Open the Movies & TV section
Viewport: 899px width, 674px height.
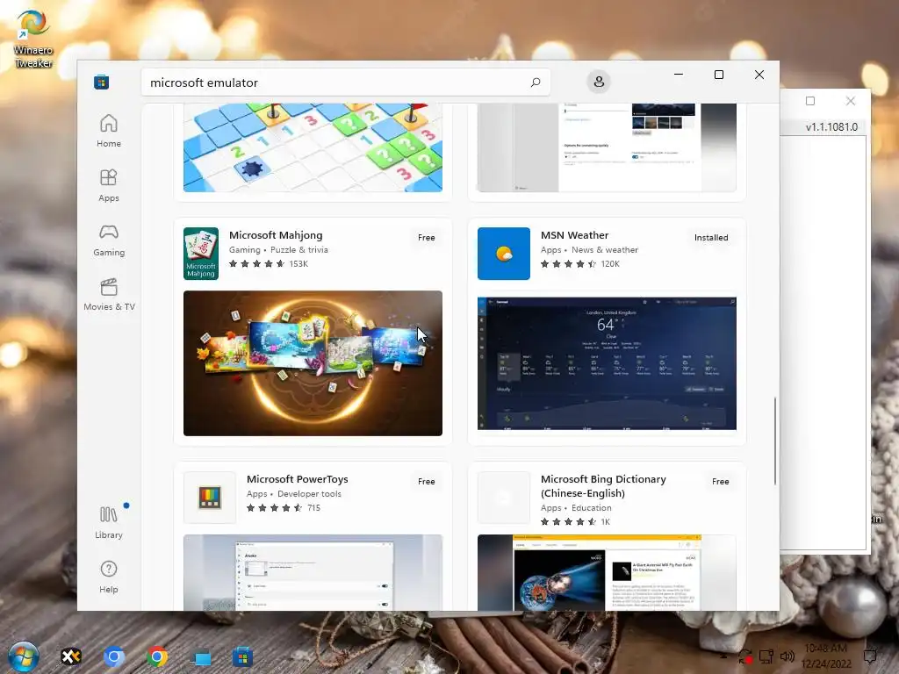[109, 295]
